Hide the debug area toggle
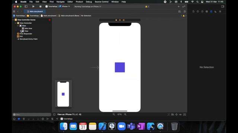 click(x=14, y=119)
